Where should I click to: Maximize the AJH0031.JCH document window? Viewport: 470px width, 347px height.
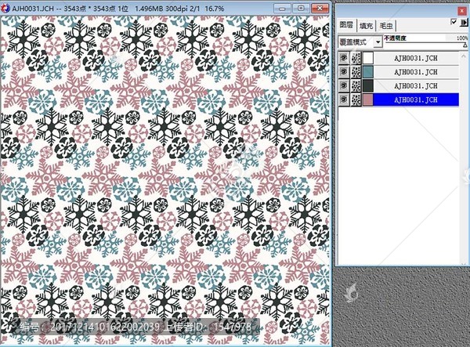pyautogui.click(x=301, y=9)
